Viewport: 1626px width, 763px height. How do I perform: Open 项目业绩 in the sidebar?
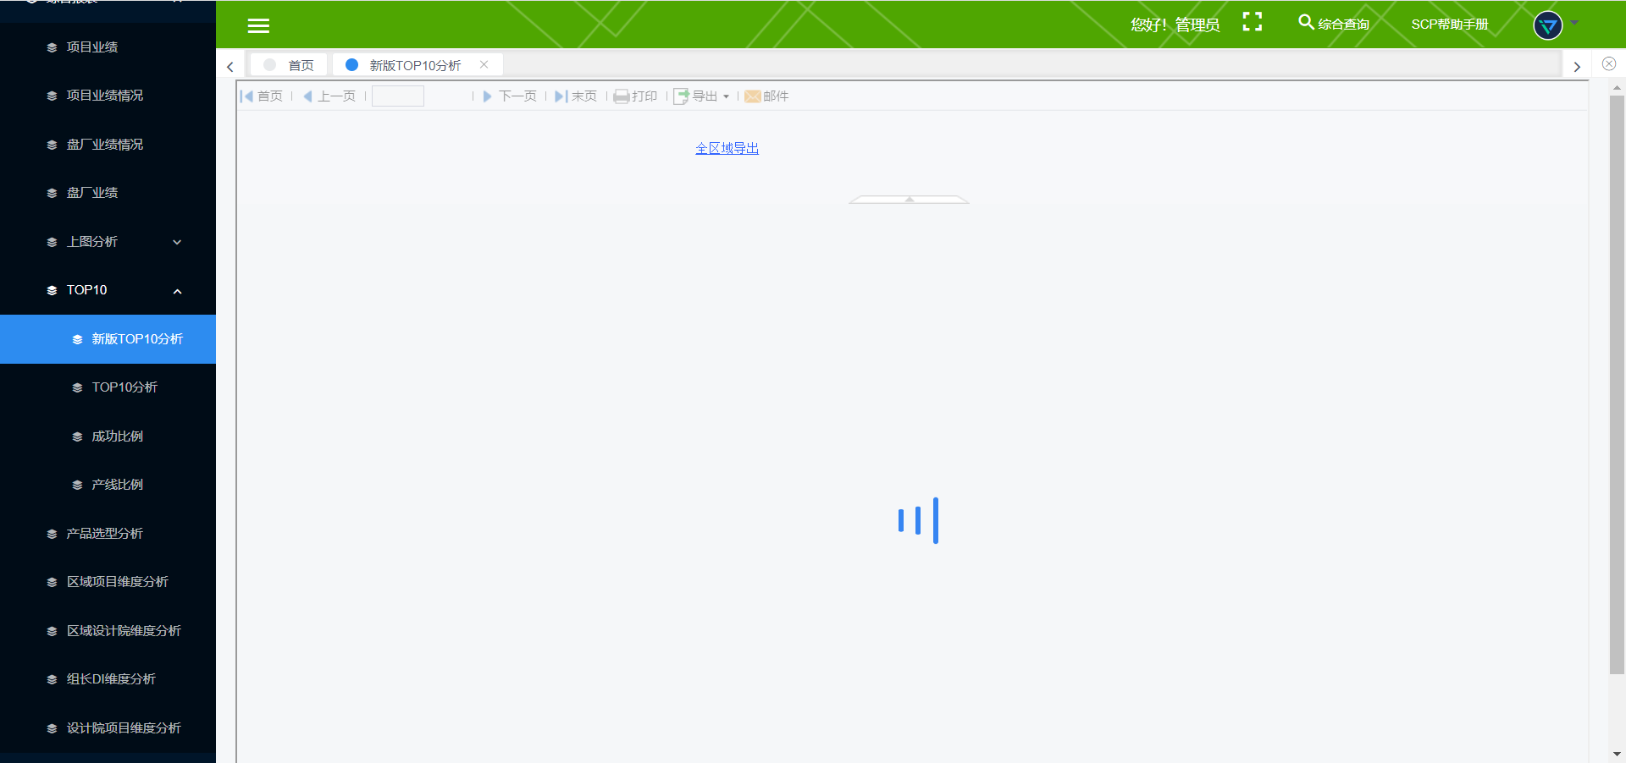pos(92,47)
